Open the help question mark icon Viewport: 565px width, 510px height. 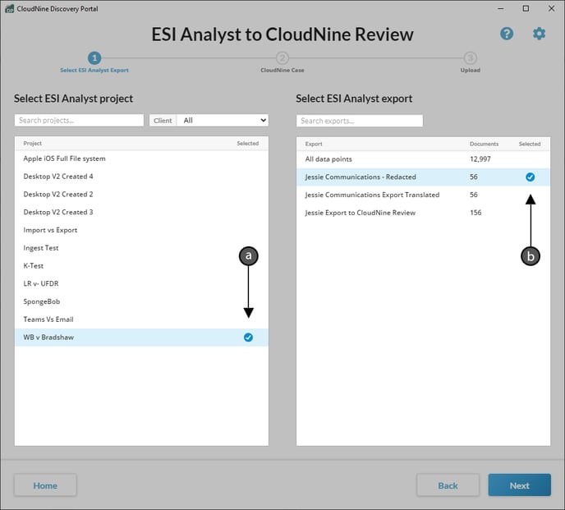507,34
